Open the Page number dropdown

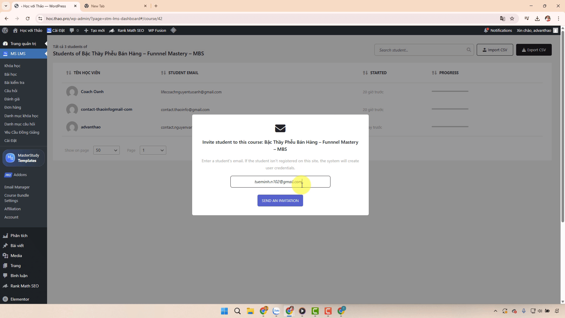point(153,150)
